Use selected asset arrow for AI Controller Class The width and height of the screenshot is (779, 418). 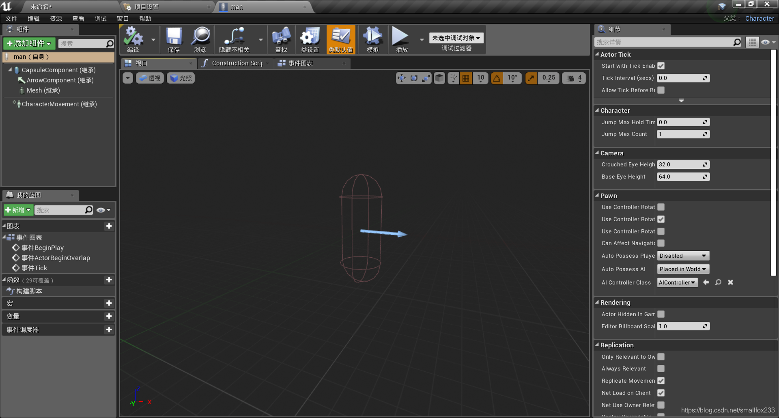(706, 282)
